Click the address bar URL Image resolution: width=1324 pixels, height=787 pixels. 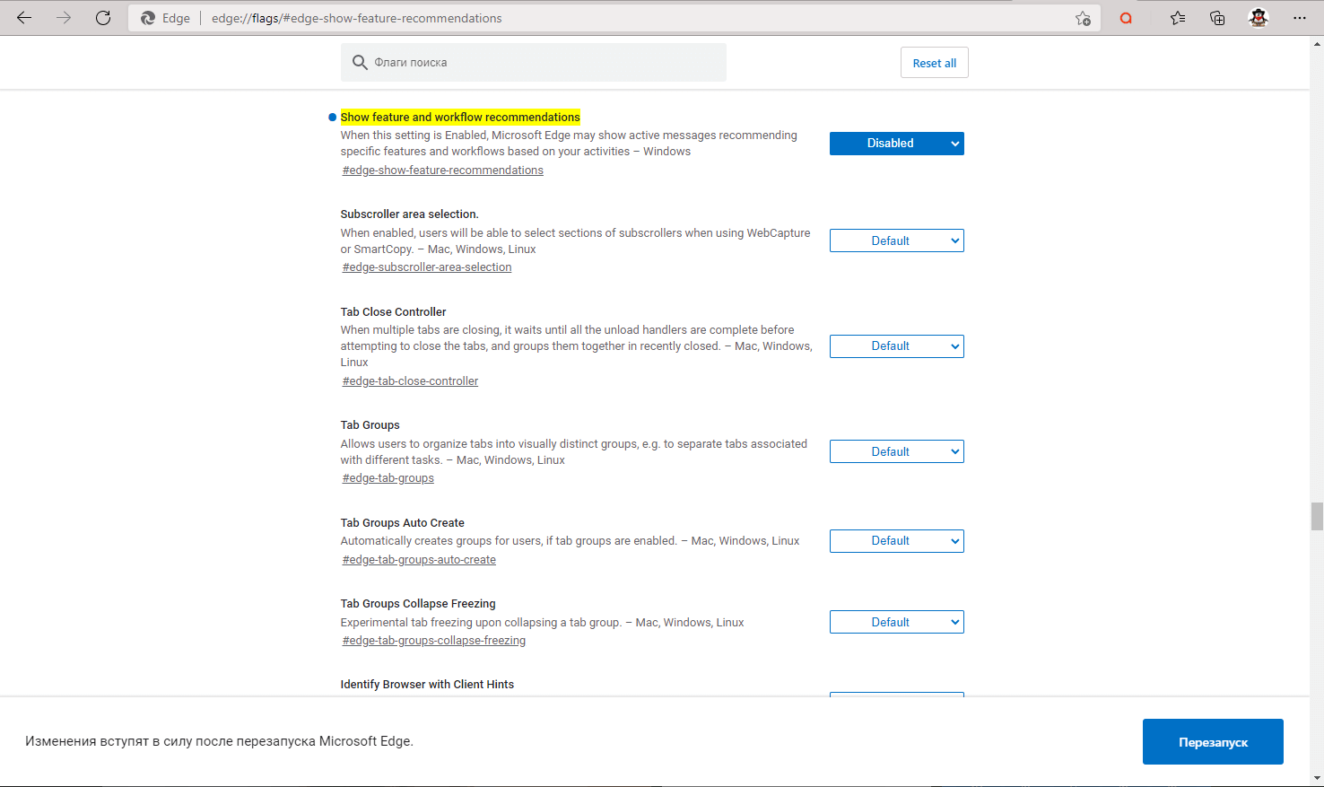[357, 18]
